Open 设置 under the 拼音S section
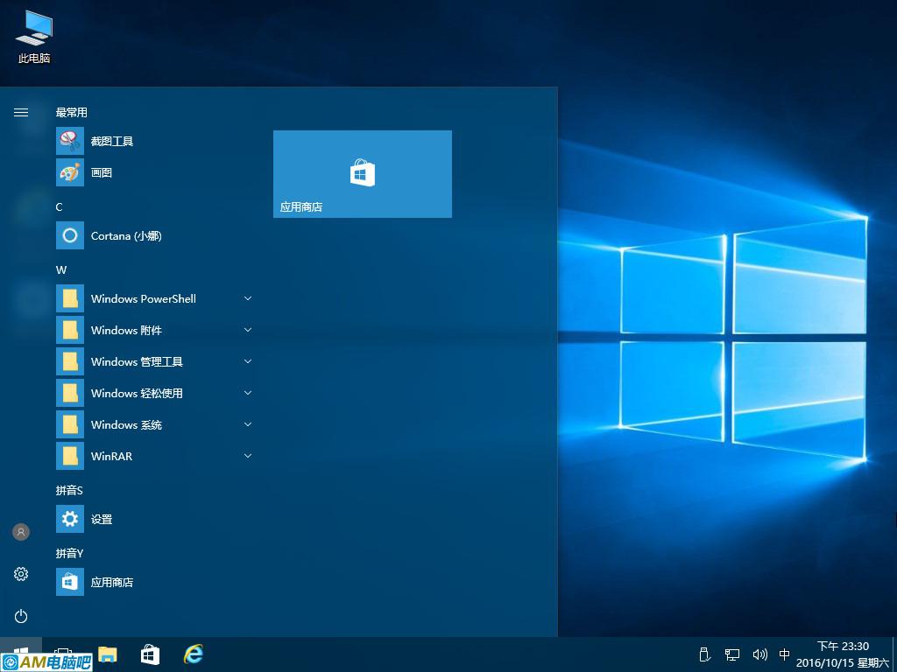Screen dimensions: 897x672 click(x=156, y=519)
